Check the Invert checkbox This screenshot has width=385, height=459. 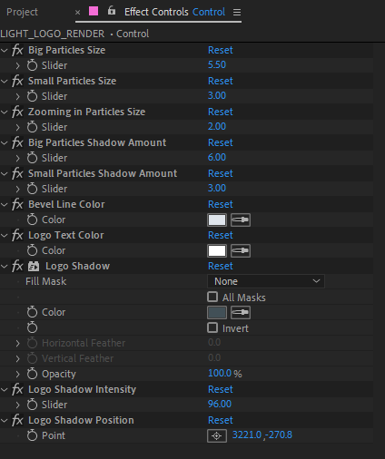(212, 327)
